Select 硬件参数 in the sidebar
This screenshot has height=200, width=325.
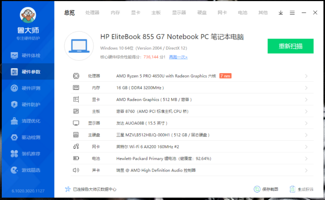point(28,72)
